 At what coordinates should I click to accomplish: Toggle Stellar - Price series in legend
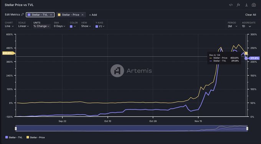coord(36,137)
